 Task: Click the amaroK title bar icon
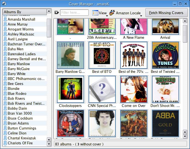click(4, 4)
